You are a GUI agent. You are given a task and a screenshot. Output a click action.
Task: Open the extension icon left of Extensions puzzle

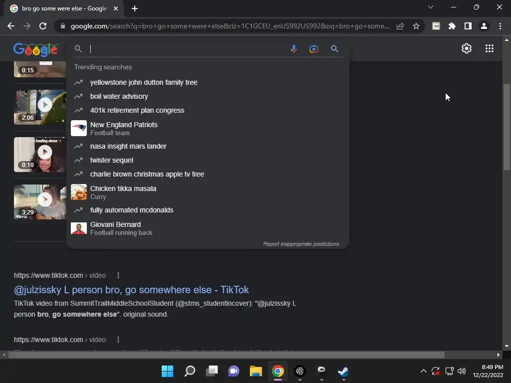(436, 26)
